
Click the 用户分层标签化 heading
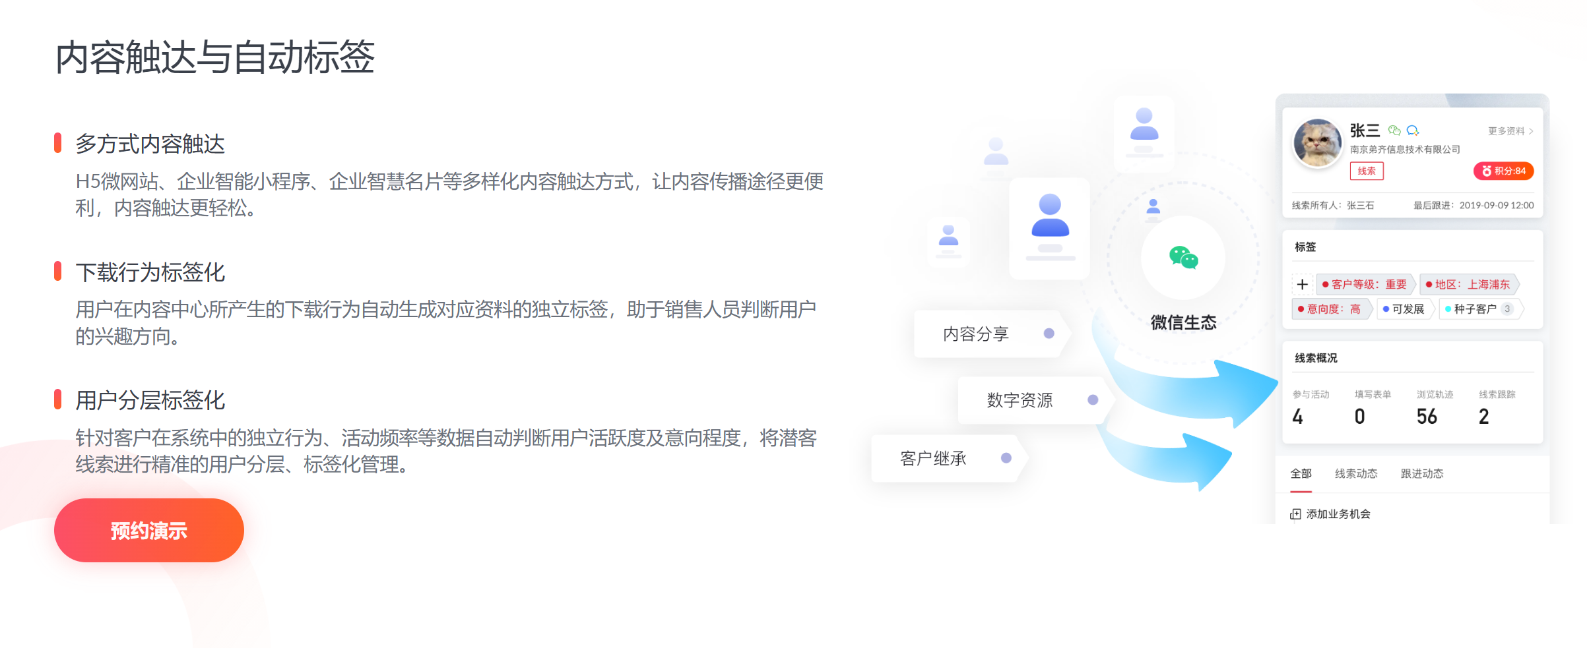(150, 400)
